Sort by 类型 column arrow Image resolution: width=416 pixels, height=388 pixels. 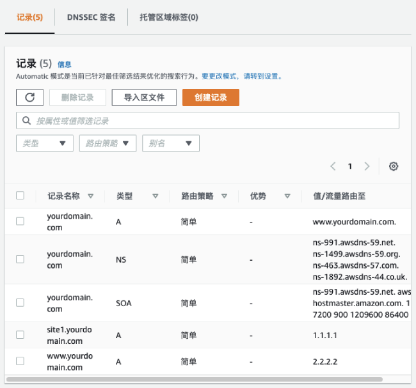155,196
